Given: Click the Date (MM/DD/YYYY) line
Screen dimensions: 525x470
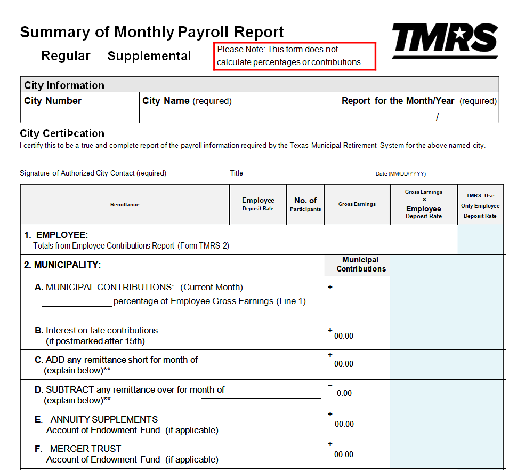Looking at the screenshot, I should [x=437, y=164].
